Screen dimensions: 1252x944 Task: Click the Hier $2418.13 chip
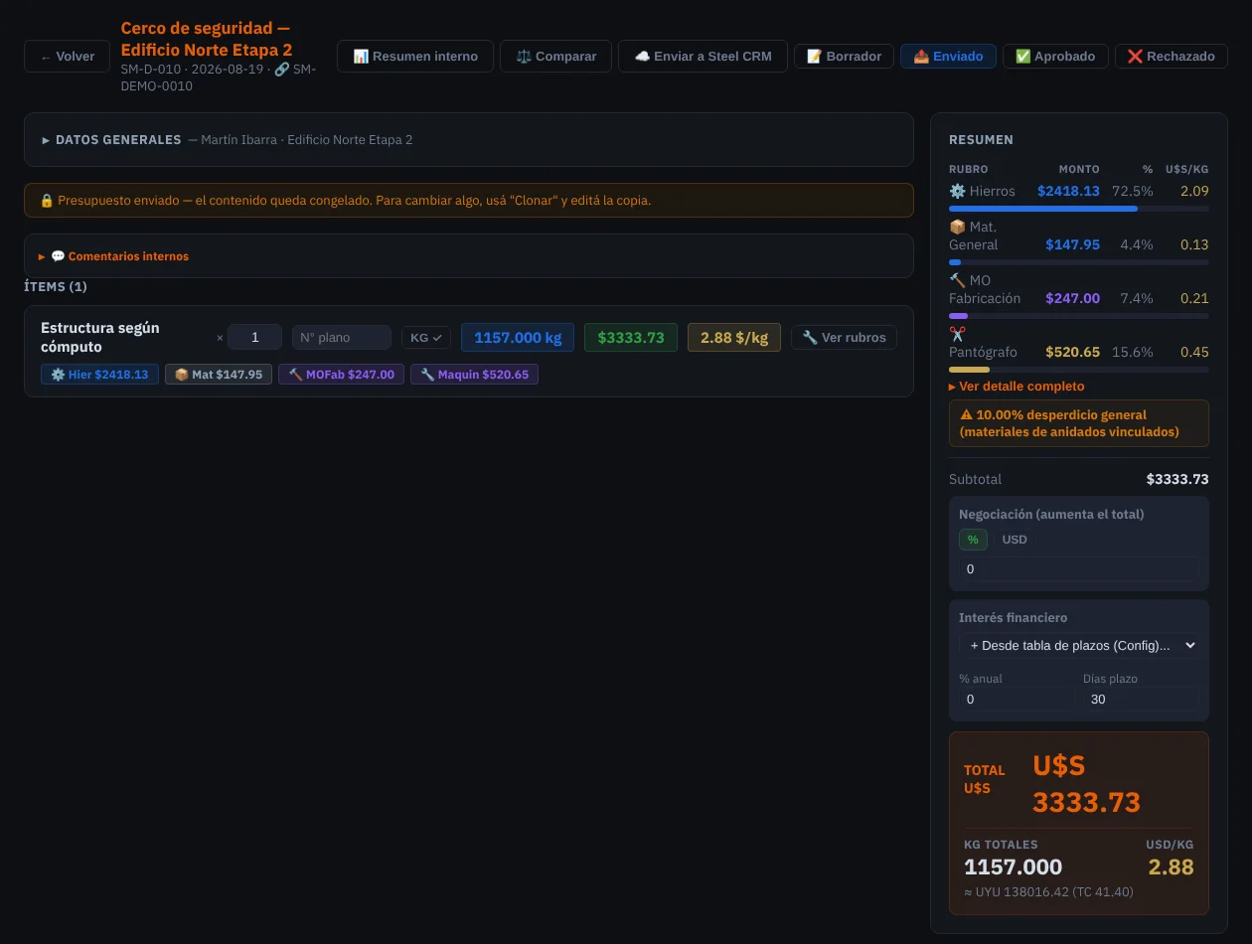point(99,375)
